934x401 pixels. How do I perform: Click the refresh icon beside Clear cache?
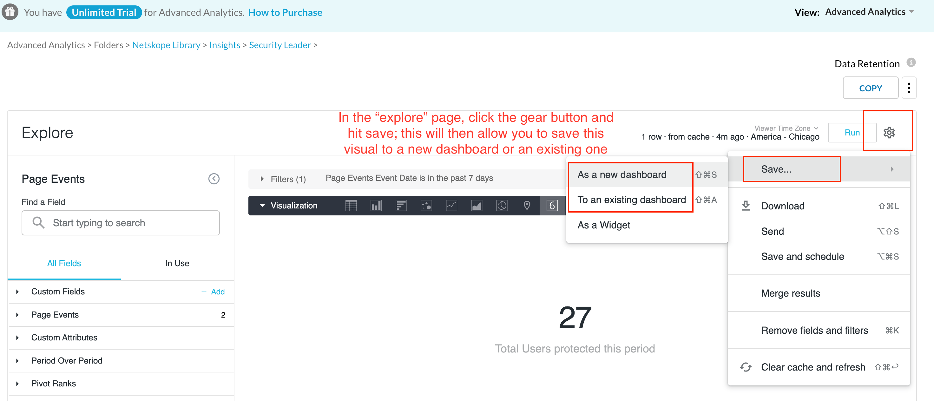point(746,367)
